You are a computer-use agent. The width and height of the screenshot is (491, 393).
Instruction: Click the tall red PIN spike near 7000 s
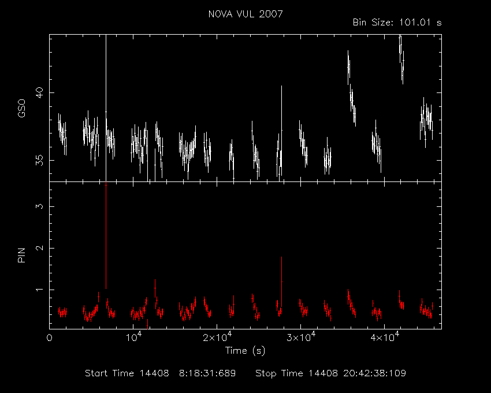click(106, 235)
